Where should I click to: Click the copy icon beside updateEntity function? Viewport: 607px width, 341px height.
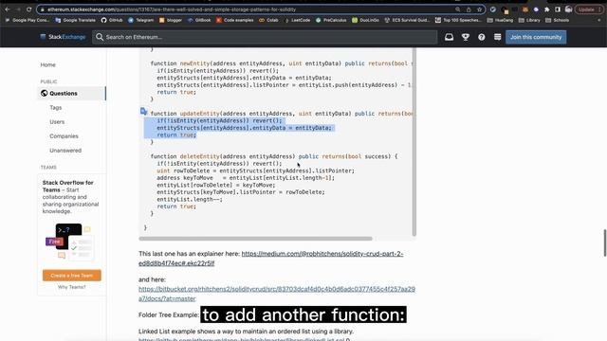coord(143,112)
